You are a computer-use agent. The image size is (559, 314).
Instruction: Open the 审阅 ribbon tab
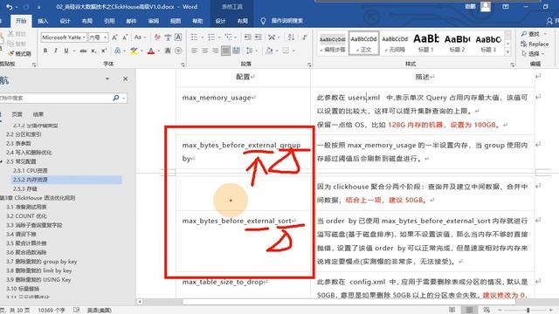(x=154, y=21)
